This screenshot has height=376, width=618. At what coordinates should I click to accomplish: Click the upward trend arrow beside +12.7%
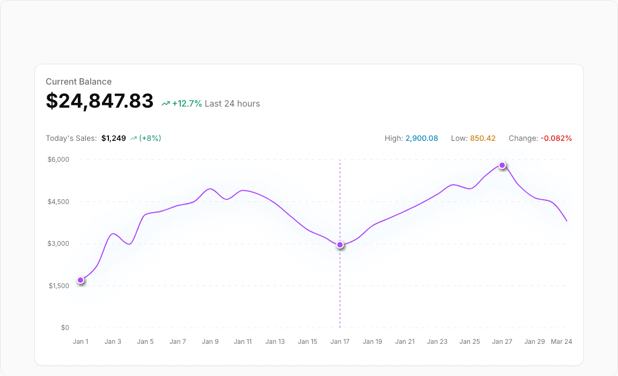click(x=165, y=103)
